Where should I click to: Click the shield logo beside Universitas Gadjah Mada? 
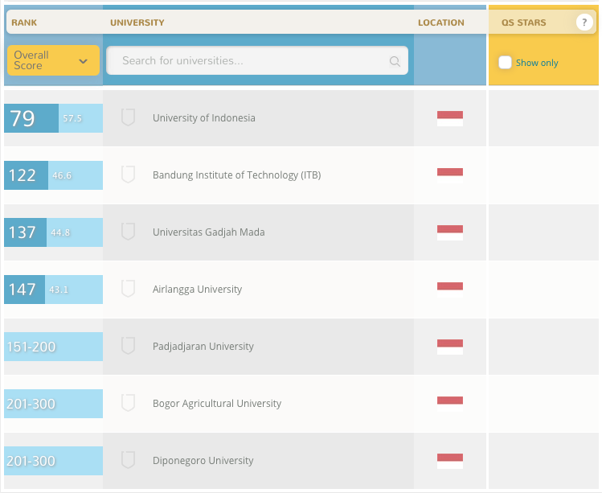coord(129,232)
